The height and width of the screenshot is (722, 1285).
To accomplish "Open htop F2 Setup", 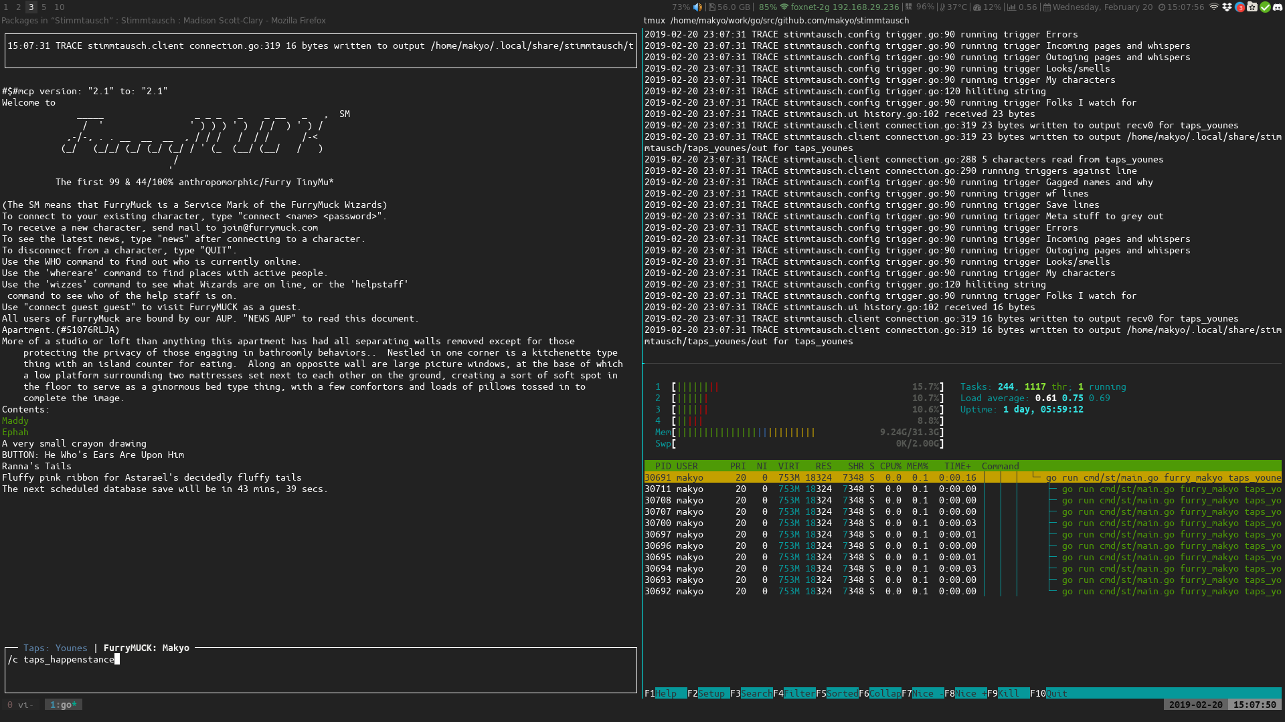I will tap(708, 693).
